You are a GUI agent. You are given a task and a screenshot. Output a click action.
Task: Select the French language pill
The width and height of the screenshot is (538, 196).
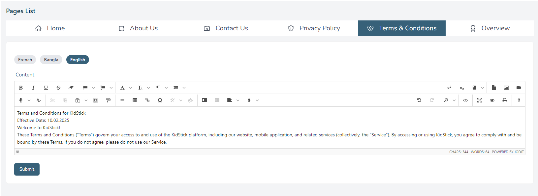pyautogui.click(x=25, y=60)
